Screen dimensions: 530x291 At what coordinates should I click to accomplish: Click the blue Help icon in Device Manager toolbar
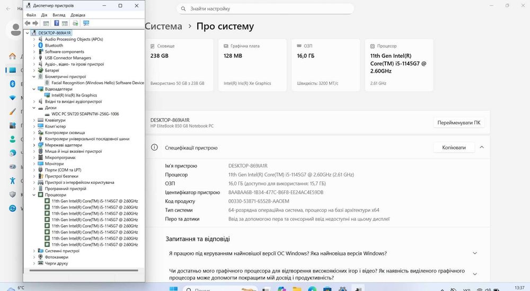tap(57, 23)
